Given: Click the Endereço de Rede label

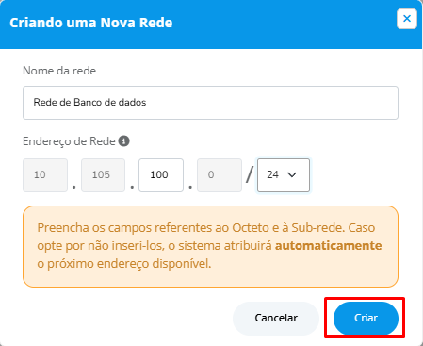Looking at the screenshot, I should point(69,141).
